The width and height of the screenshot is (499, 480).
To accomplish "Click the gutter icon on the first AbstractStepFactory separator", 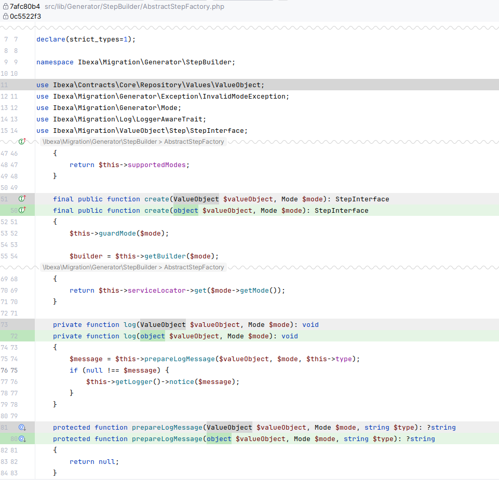I will pos(22,141).
